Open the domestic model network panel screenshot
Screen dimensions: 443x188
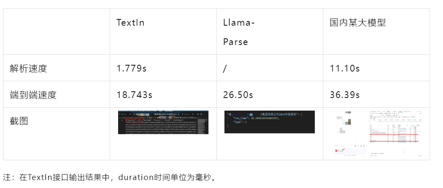(376, 133)
